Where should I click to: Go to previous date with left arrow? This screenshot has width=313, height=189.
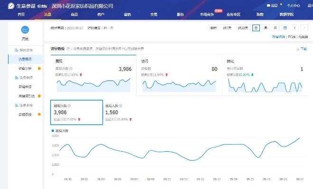(295, 28)
